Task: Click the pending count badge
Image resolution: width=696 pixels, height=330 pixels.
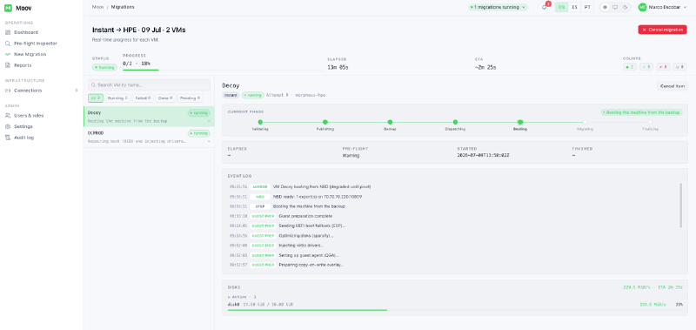Action: (x=679, y=67)
